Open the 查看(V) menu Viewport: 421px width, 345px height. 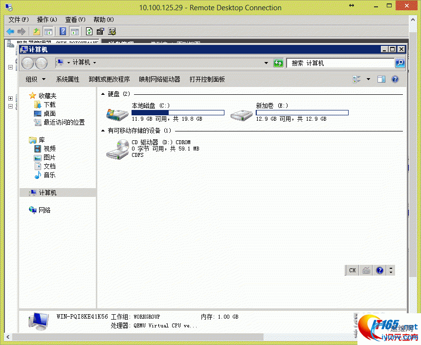coord(75,20)
